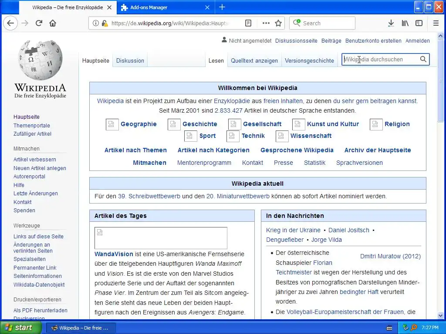
Task: Click the Anmelden link
Action: [417, 40]
